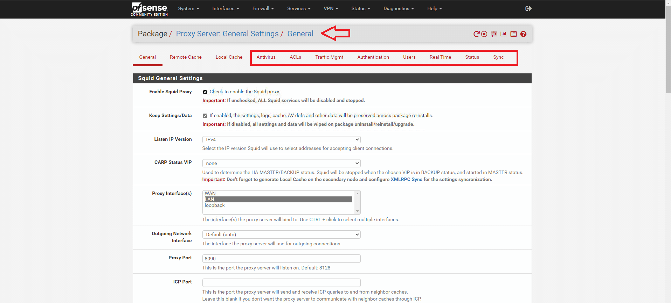Open the Services menu
The width and height of the screenshot is (671, 303).
[x=299, y=8]
